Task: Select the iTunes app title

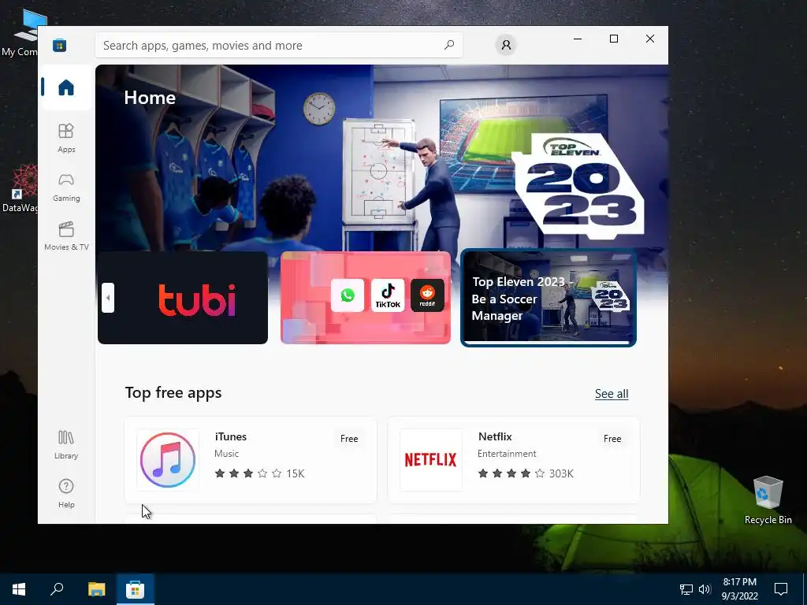Action: tap(231, 436)
